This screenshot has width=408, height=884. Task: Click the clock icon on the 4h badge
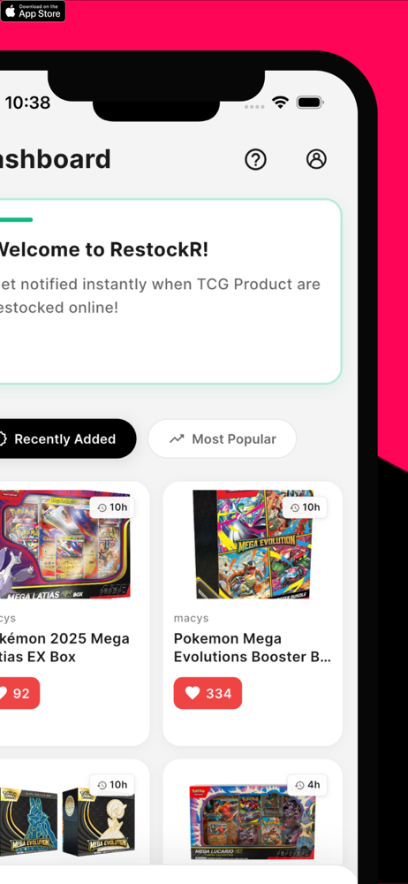tap(299, 785)
